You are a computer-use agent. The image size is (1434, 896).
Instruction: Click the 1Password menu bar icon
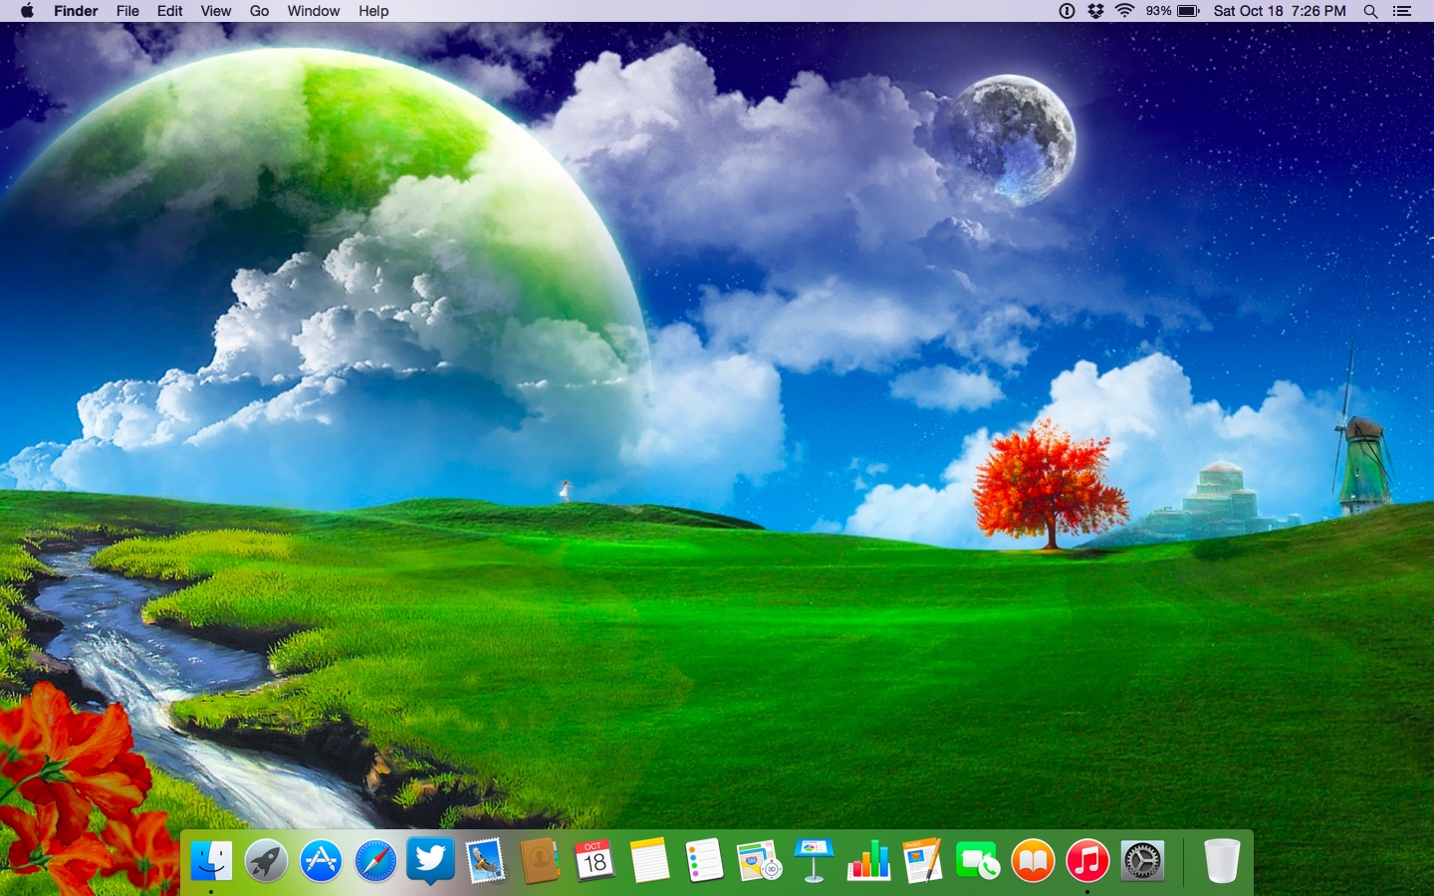[x=1067, y=11]
